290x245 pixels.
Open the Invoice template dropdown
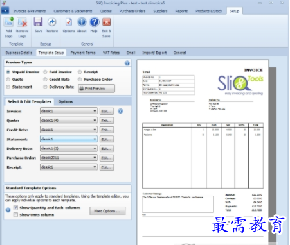(69, 111)
